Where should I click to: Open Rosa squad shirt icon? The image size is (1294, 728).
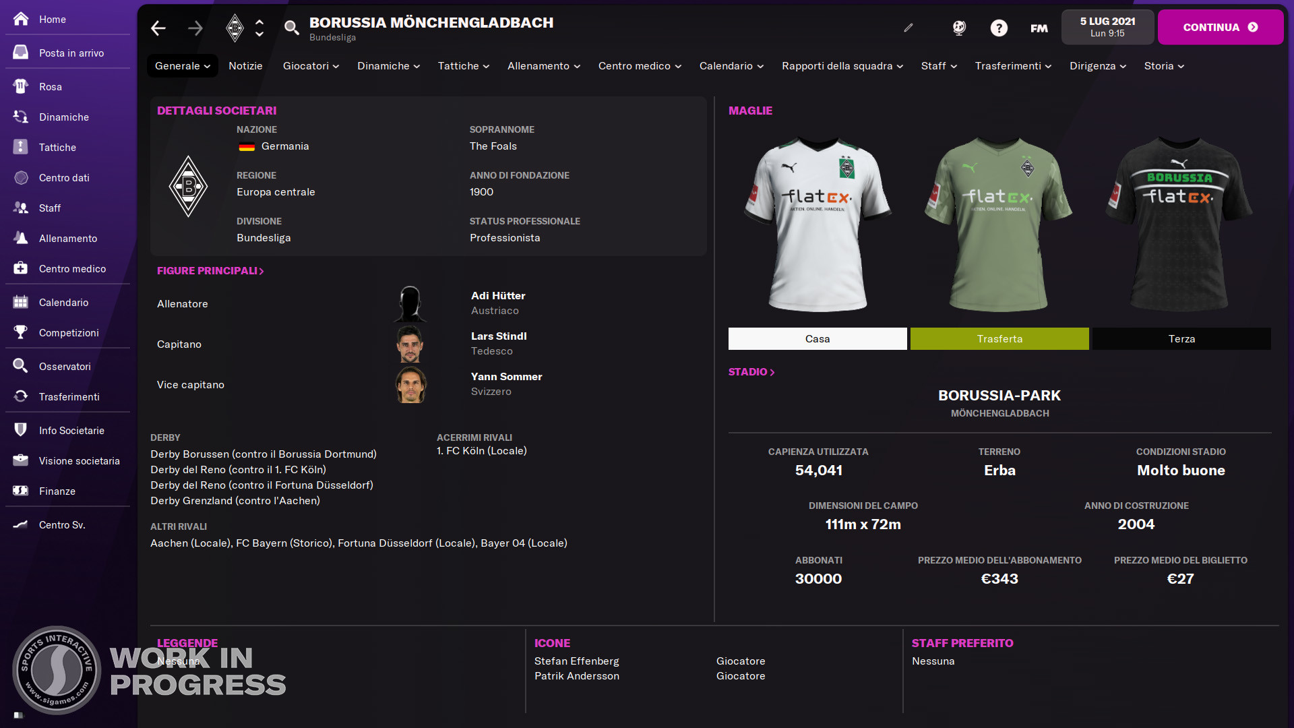[x=21, y=86]
